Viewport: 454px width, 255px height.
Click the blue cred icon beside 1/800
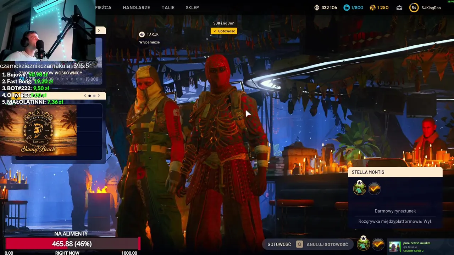[347, 7]
